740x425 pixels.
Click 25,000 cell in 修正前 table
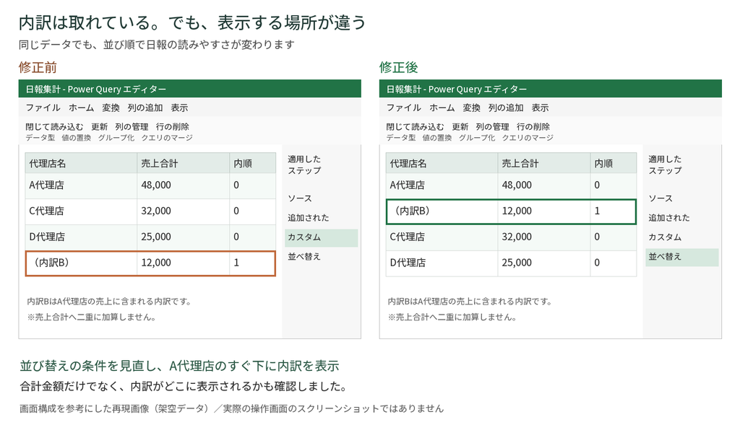pos(184,237)
